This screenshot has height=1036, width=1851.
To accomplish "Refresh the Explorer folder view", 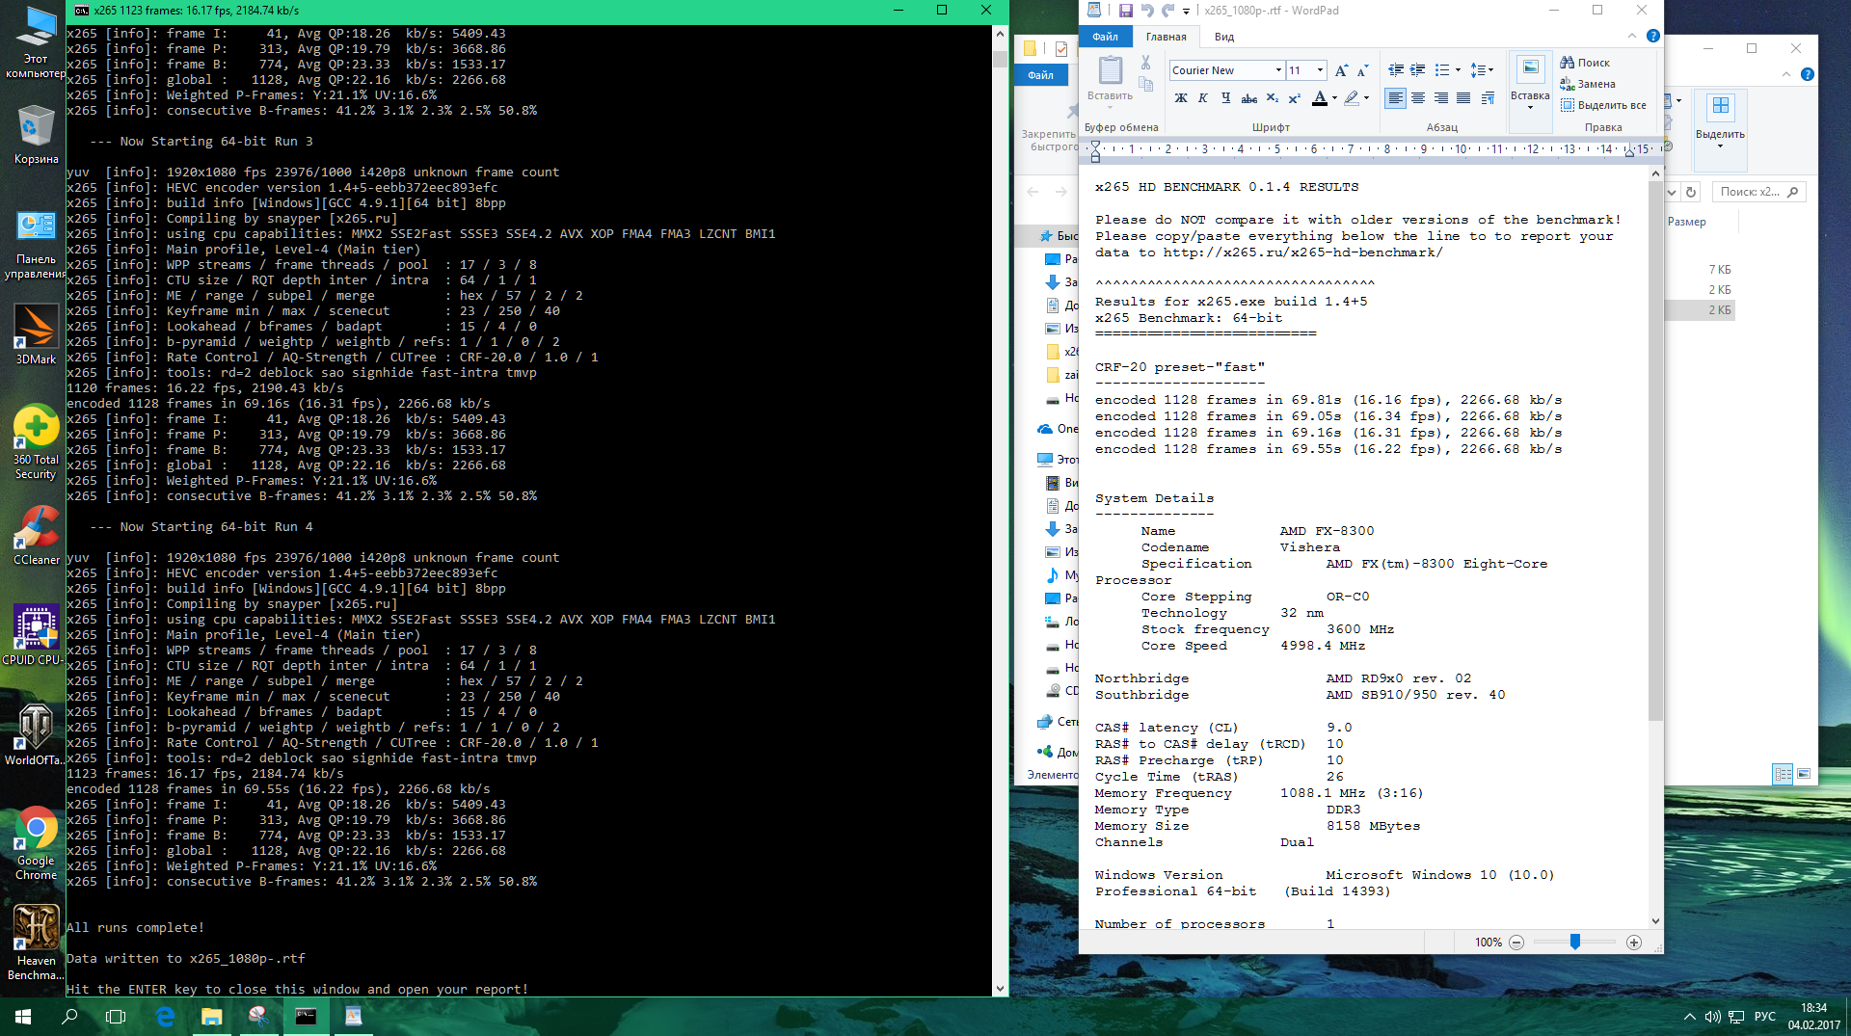I will coord(1691,192).
